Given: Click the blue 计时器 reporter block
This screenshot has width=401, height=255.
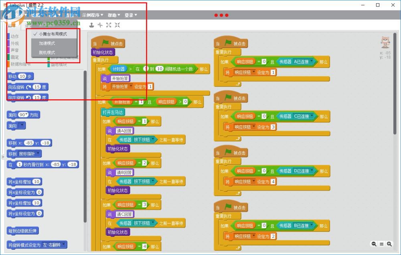Looking at the screenshot, I should point(118,69).
